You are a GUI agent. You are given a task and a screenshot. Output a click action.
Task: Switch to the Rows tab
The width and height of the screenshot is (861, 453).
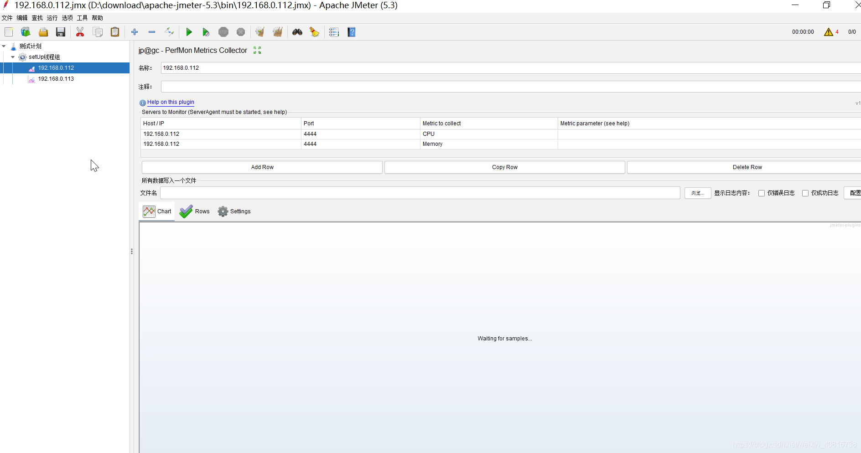coord(195,211)
